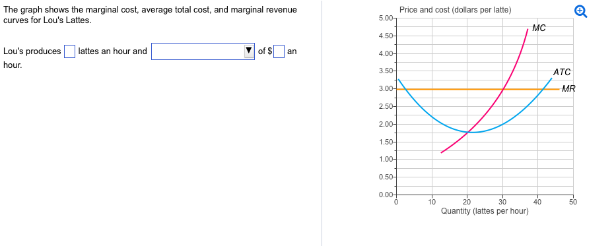Image resolution: width=616 pixels, height=246 pixels.
Task: Click the 'Quantity (lattes per hour)' axis label
Action: (x=485, y=211)
